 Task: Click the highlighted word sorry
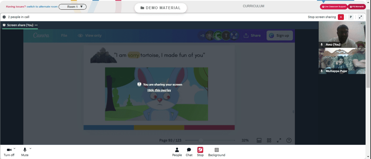tap(134, 55)
